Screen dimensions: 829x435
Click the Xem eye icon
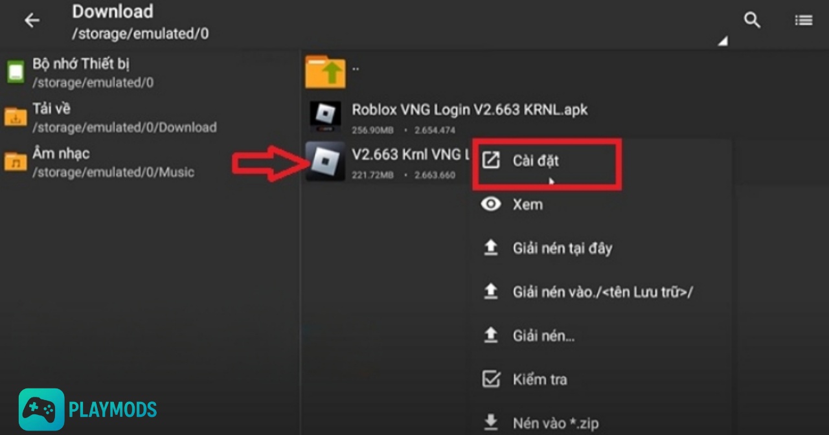(492, 205)
